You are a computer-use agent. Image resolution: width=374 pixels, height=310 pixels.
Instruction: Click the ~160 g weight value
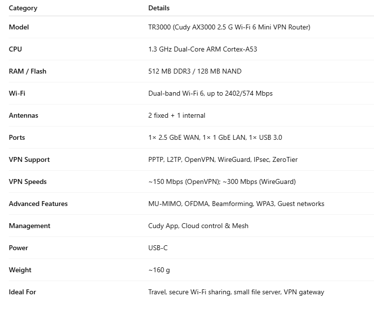[159, 270]
